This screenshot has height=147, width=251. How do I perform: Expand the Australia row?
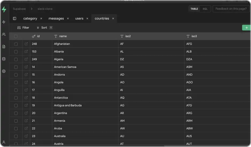[x=26, y=136]
